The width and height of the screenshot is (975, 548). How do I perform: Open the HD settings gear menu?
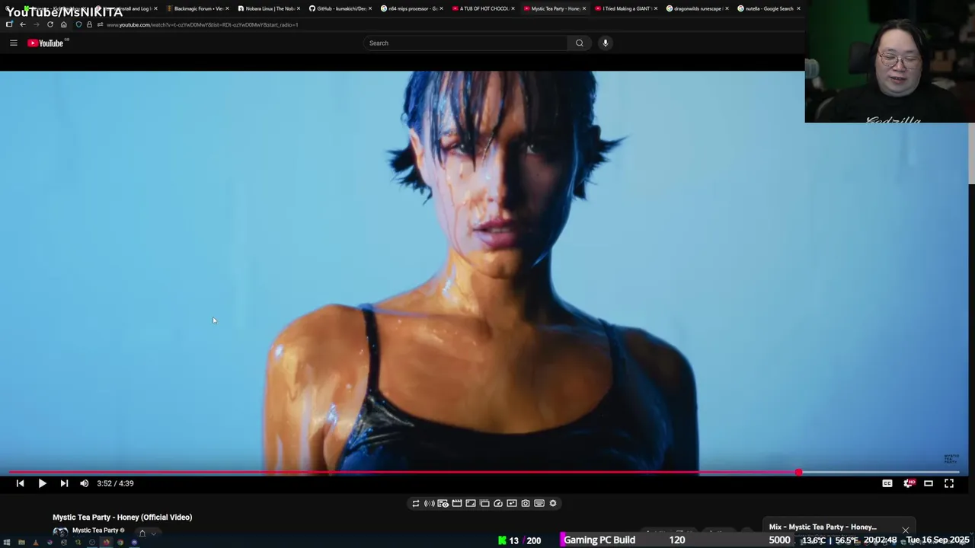(x=908, y=483)
